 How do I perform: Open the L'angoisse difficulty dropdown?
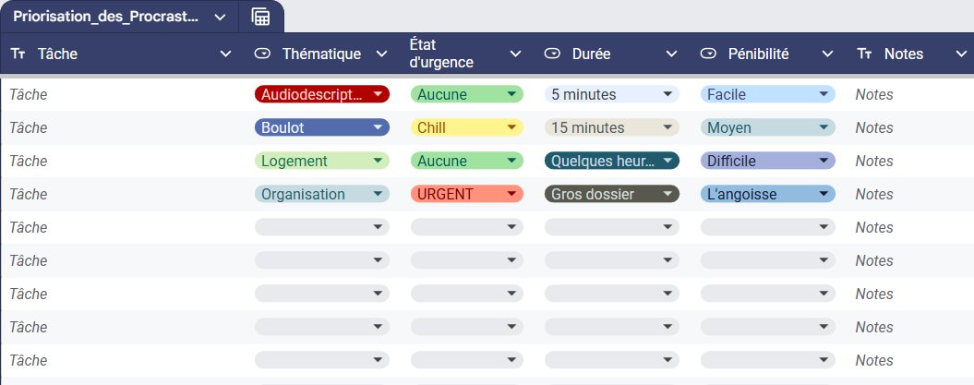coord(768,194)
